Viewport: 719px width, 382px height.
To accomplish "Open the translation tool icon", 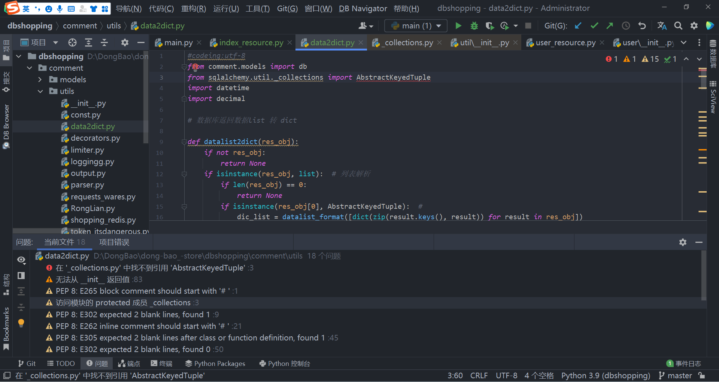I will point(662,26).
